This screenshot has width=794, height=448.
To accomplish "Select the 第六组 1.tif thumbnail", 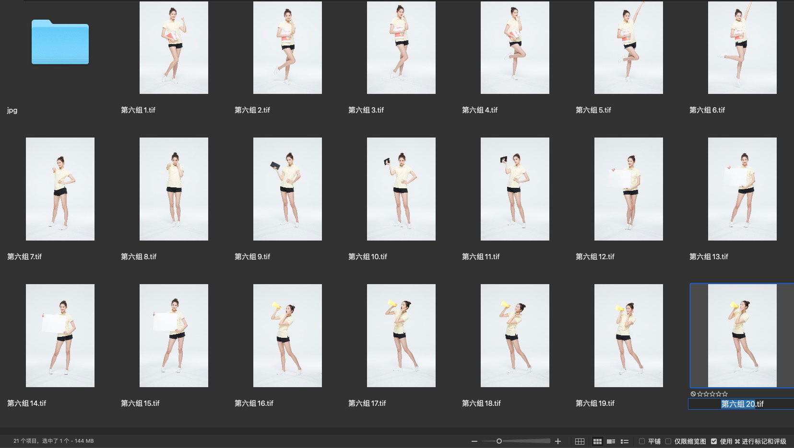I will (x=174, y=47).
